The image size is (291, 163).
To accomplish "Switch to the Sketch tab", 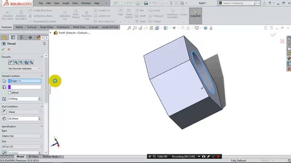I will (19, 27).
